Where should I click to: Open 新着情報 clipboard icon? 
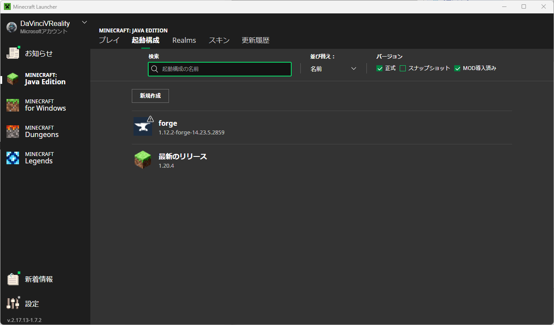point(13,279)
